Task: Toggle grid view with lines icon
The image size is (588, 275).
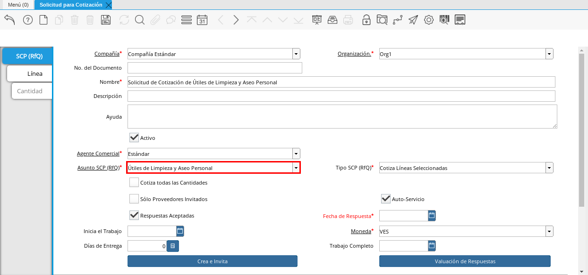Action: point(187,20)
